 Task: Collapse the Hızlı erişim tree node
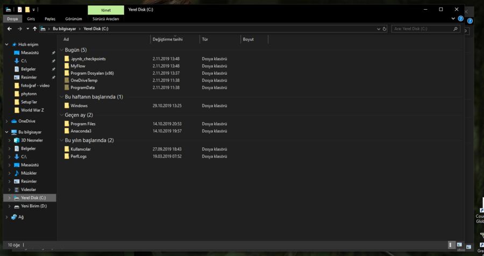[x=7, y=45]
